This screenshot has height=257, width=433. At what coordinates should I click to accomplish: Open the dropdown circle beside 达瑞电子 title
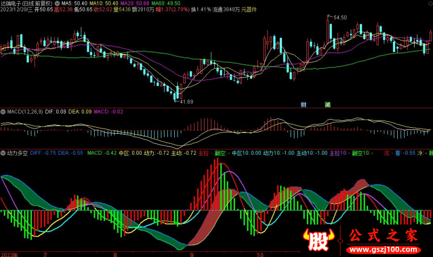point(57,4)
